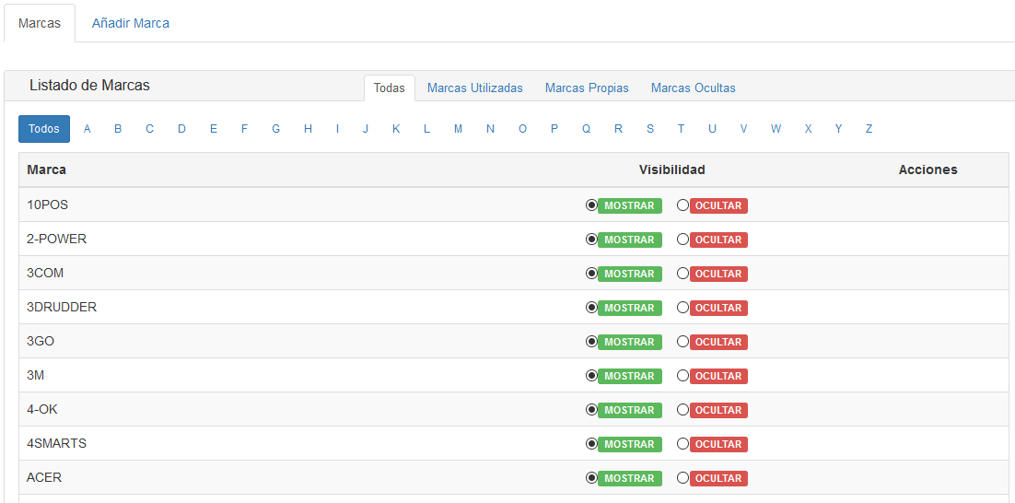Screen dimensions: 1015x503
Task: Click the red OCULTAR label for 4SMARTS
Action: coord(718,444)
